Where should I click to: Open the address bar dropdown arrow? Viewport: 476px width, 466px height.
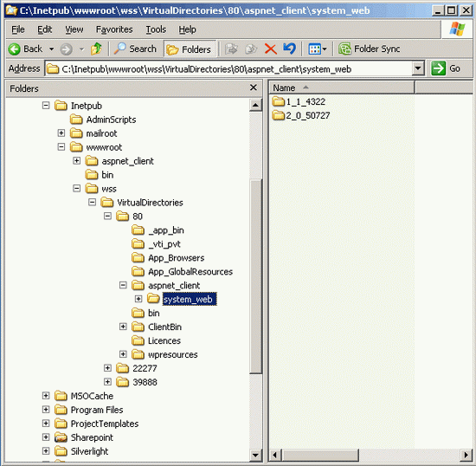418,68
